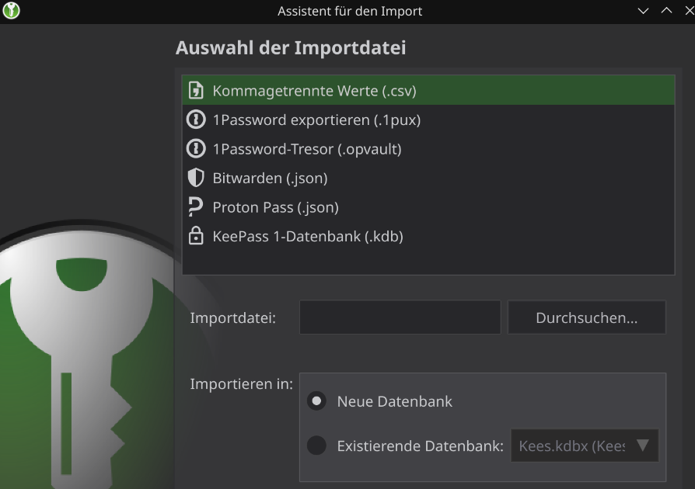Select "Proton Pass (.json)" import format
The width and height of the screenshot is (695, 489).
coord(428,207)
